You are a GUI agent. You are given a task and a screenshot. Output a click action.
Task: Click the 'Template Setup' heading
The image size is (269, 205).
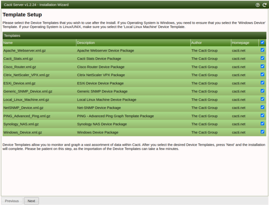22,15
